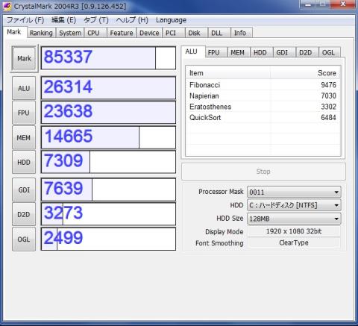This screenshot has height=326, width=358.
Task: Select the ALU results sub-tab
Action: click(x=193, y=51)
